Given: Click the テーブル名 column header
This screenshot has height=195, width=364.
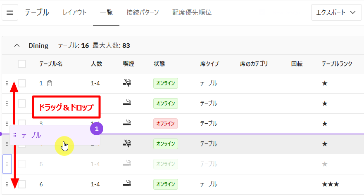Looking at the screenshot, I should pos(51,64).
